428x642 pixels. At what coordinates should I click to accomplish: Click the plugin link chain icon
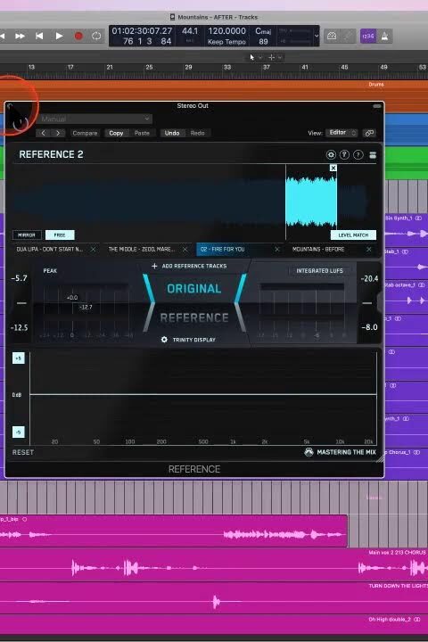tap(369, 133)
